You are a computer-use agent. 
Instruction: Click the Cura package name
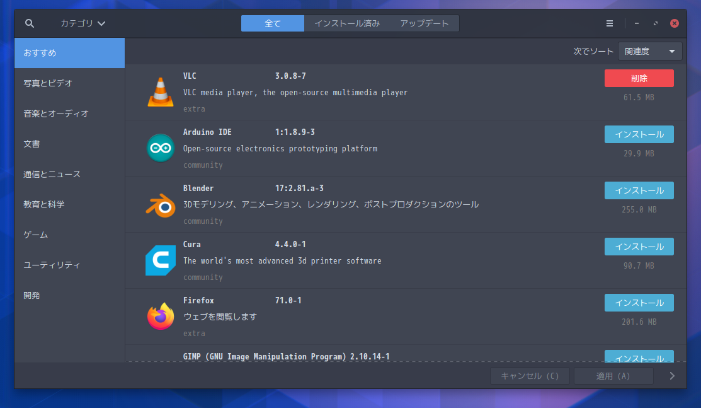coord(192,245)
